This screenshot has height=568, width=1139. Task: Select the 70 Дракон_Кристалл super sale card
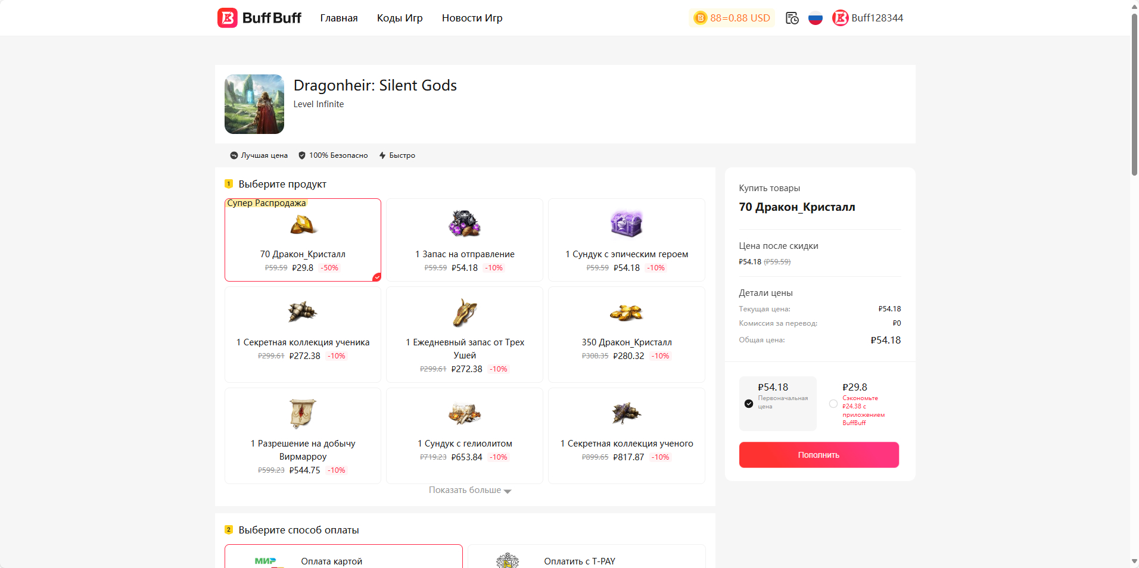pyautogui.click(x=303, y=239)
